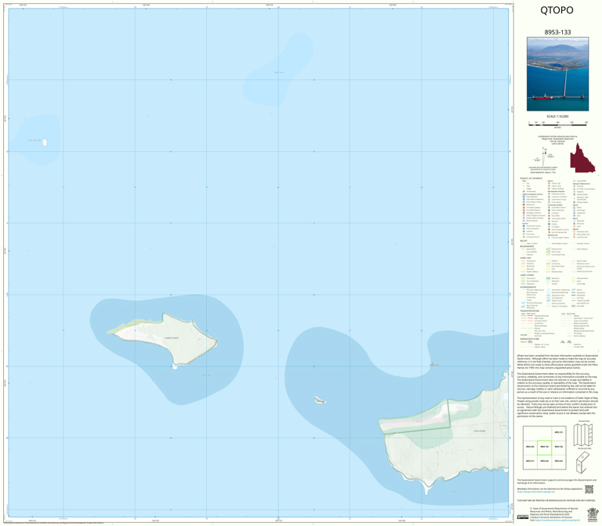Click the Queensland Government crest logo
This screenshot has width=602, height=526.
point(593,514)
